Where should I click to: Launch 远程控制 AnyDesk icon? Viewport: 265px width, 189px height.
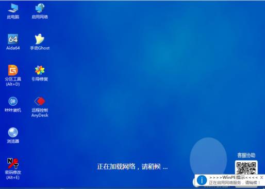click(40, 107)
